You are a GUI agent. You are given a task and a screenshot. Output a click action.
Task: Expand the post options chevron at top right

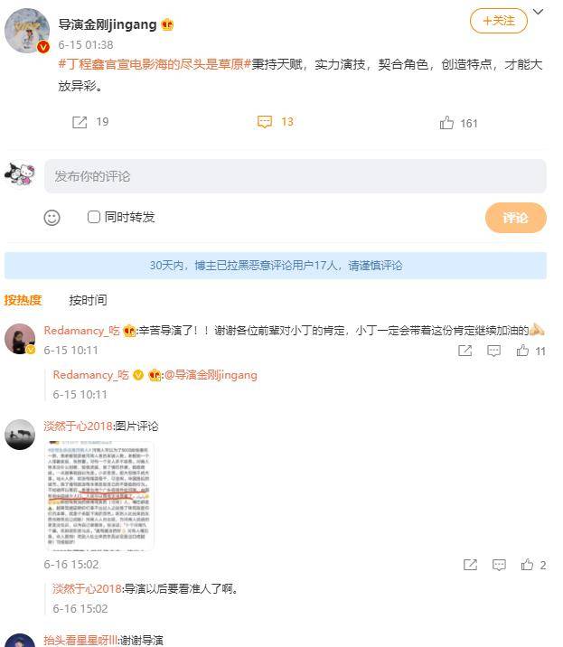pyautogui.click(x=538, y=12)
